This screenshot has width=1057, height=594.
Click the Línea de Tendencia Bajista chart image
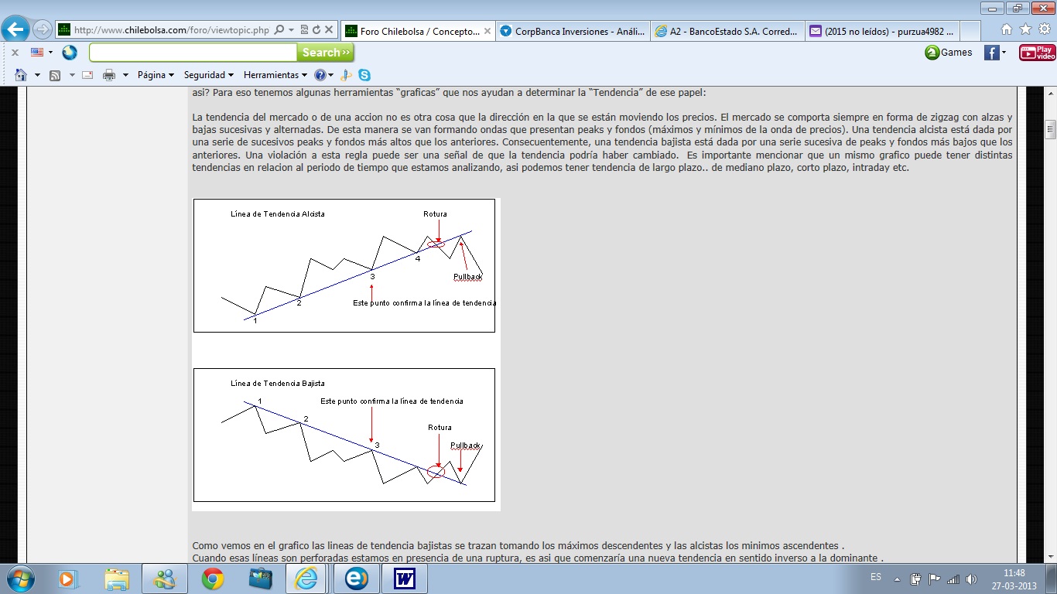(344, 435)
